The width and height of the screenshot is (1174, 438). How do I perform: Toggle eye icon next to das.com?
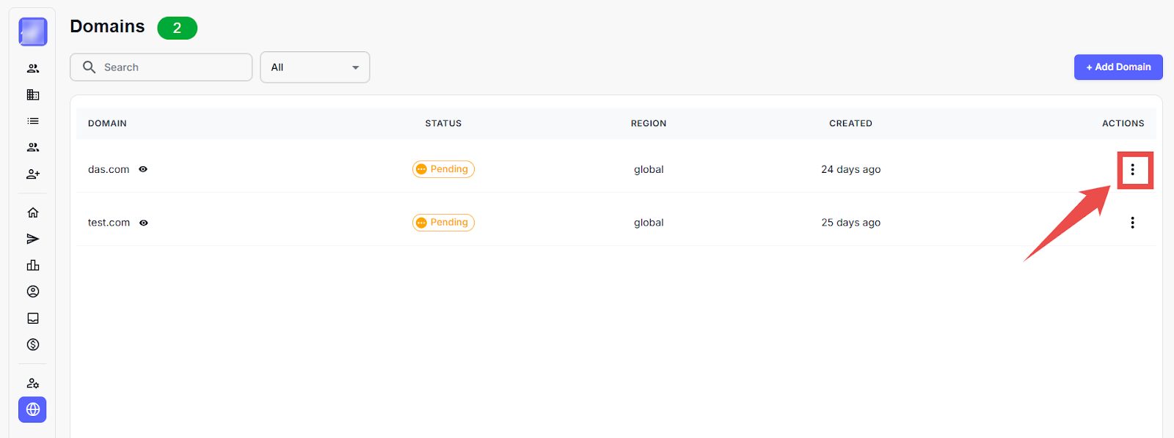click(143, 169)
